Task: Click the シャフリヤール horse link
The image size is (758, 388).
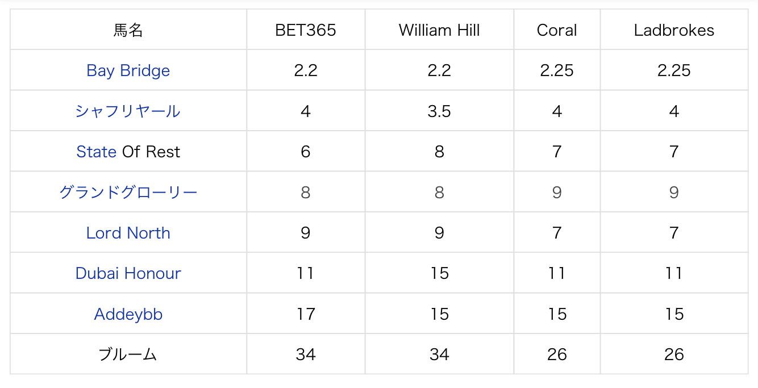Action: click(128, 111)
